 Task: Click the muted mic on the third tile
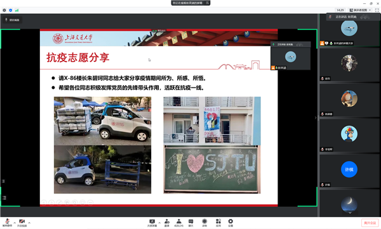(x=323, y=114)
